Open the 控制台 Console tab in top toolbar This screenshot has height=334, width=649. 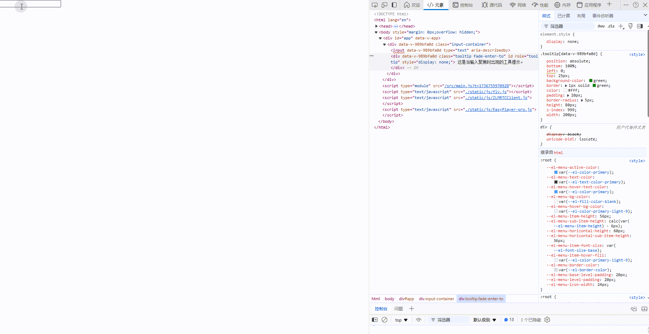pos(463,5)
